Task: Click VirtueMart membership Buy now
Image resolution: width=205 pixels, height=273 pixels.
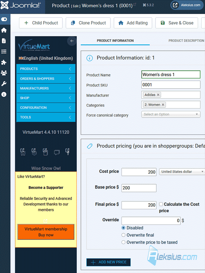Action: click(x=46, y=232)
